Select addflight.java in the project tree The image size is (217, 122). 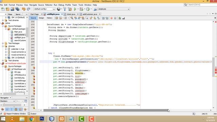(x=20, y=38)
